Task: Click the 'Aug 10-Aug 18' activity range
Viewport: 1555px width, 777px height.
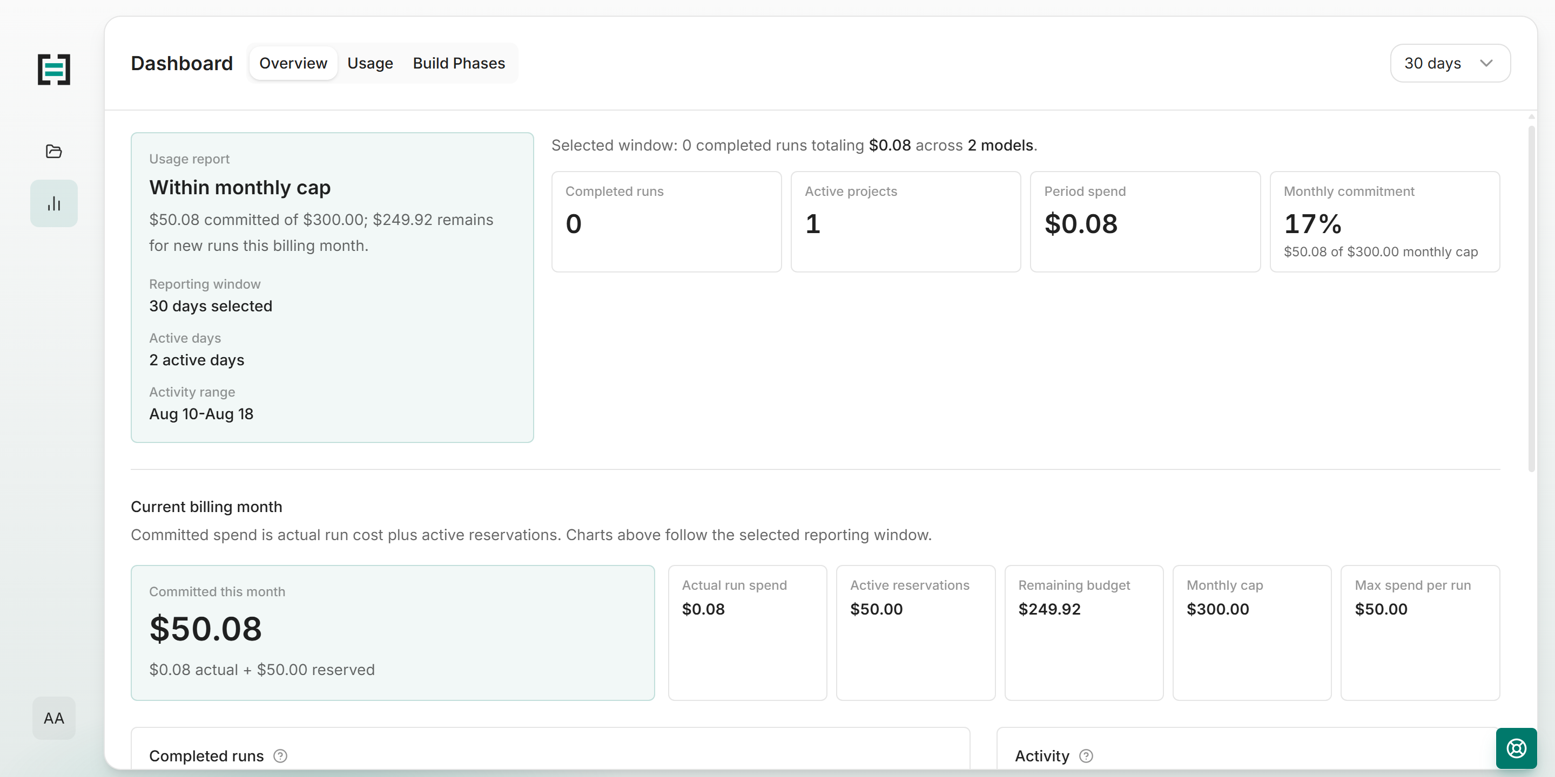Action: [201, 414]
